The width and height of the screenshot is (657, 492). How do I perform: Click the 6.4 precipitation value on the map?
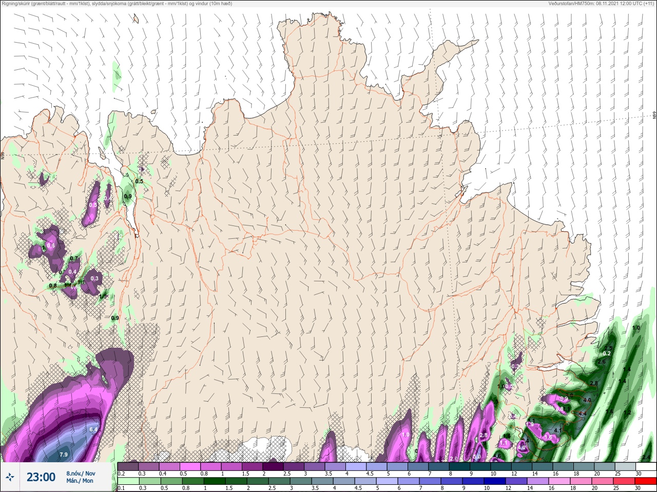93,429
